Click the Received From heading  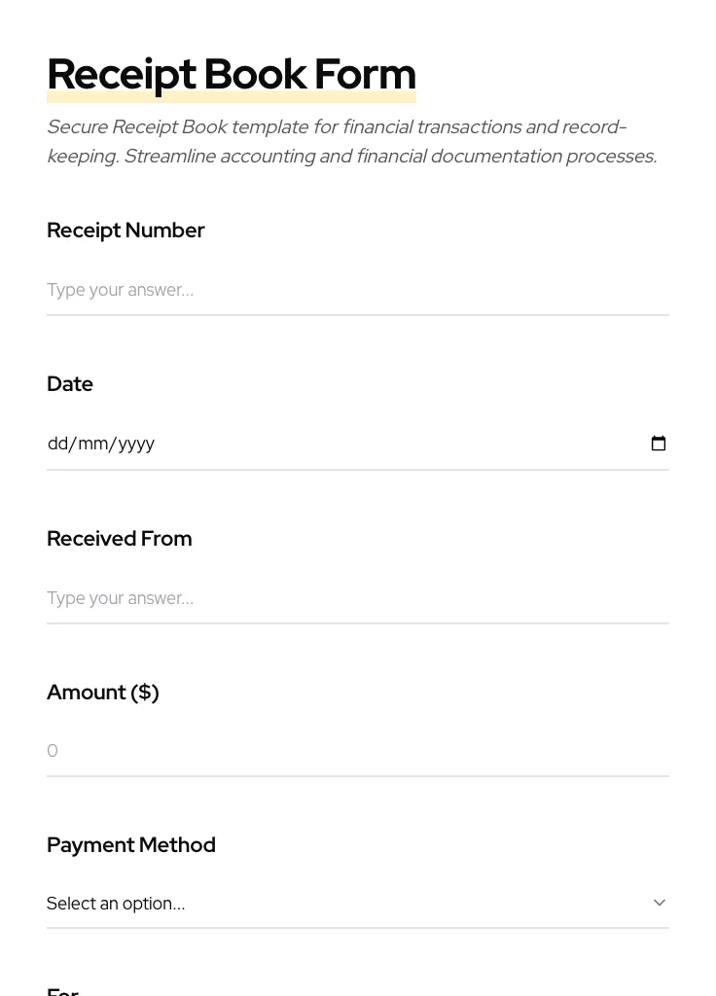point(119,538)
